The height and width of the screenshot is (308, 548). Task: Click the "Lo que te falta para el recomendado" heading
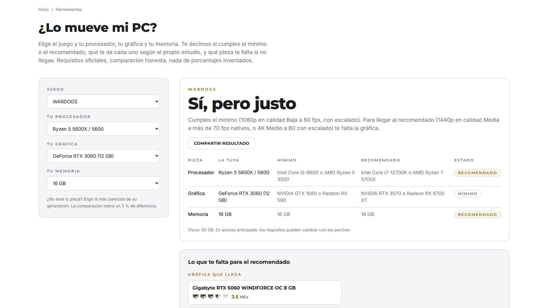[239, 262]
